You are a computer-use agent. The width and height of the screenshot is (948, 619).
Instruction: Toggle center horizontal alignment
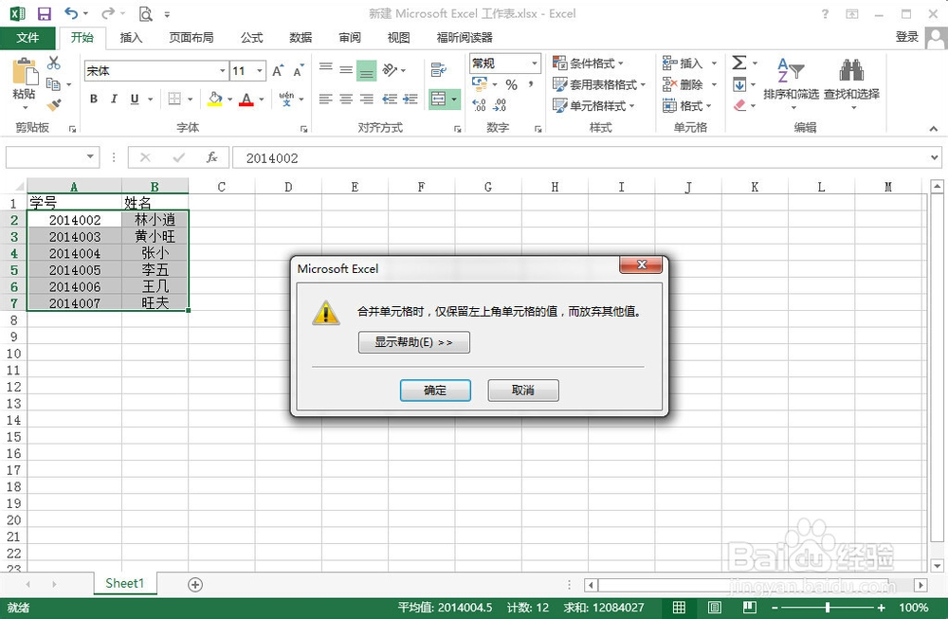point(346,99)
